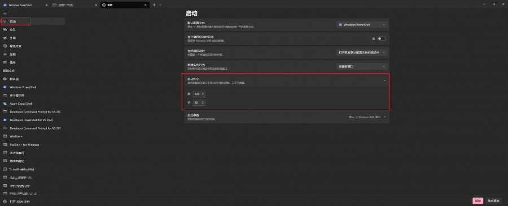Click the 外观 brush icon
508x206 pixels.
pos(5,38)
